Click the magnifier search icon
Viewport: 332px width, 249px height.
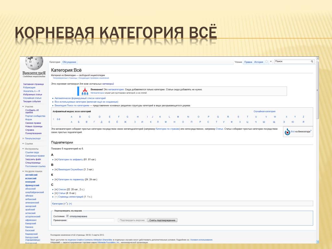pos(312,61)
